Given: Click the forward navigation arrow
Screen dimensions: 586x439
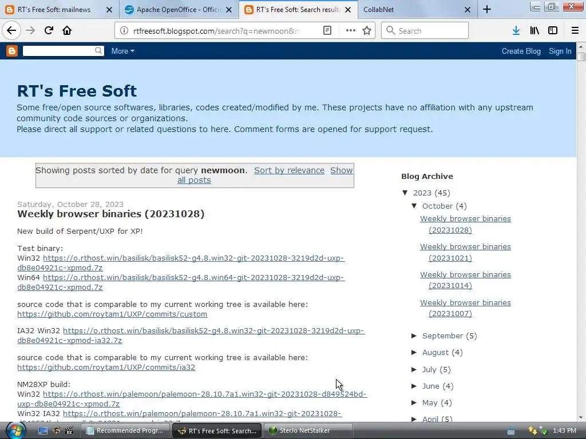Looking at the screenshot, I should coord(30,31).
